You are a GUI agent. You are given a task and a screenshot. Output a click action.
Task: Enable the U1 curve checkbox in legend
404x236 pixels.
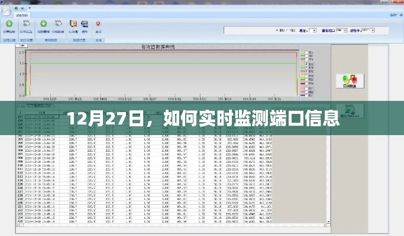[306, 53]
